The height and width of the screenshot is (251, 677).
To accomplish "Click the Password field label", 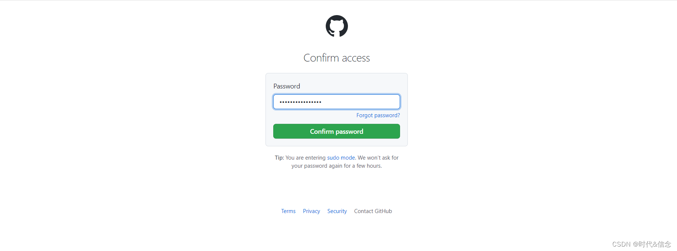I will point(287,86).
